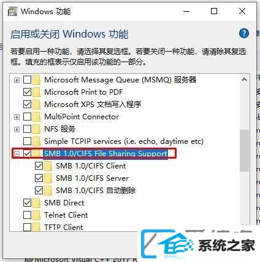The height and width of the screenshot is (262, 260).
Task: Click the blue help question mark icon
Action: click(x=244, y=33)
